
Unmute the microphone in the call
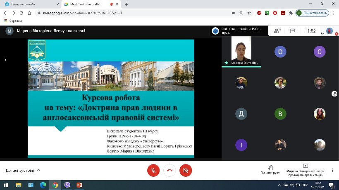[x=153, y=170]
